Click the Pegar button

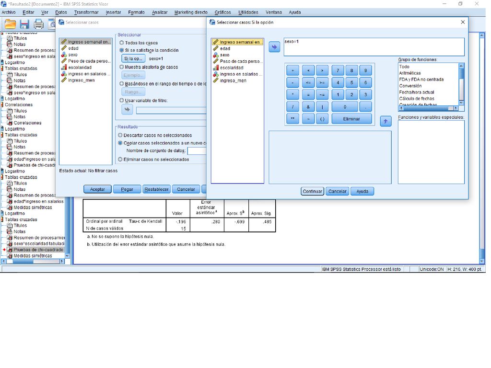pyautogui.click(x=127, y=189)
